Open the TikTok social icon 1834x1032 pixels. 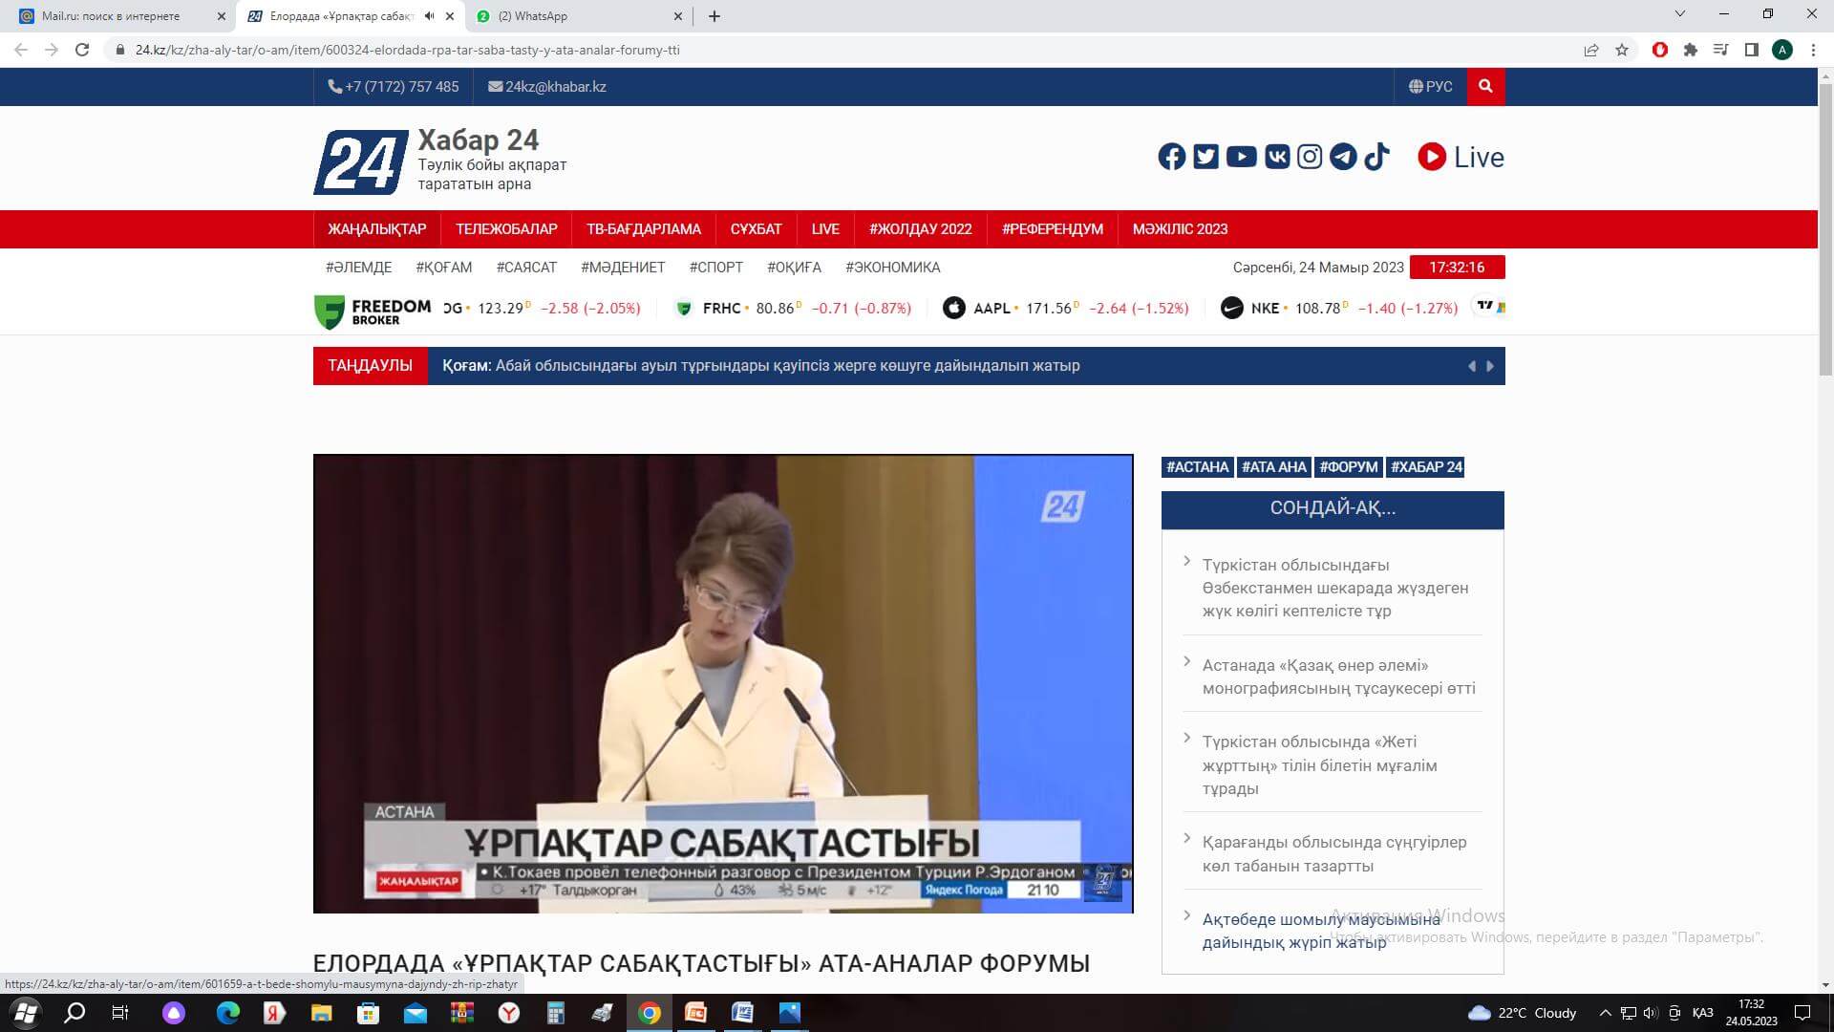click(x=1376, y=157)
